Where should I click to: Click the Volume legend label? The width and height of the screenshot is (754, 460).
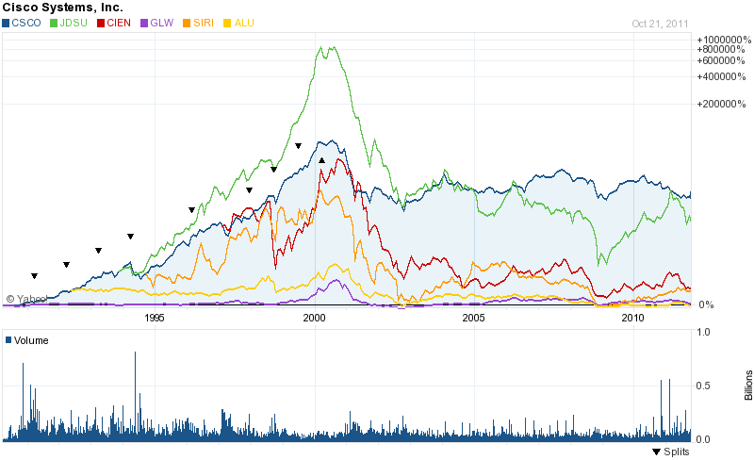tap(31, 340)
